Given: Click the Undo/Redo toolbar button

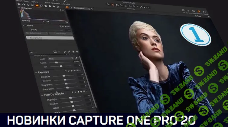Looking at the screenshot, I should (56, 3).
